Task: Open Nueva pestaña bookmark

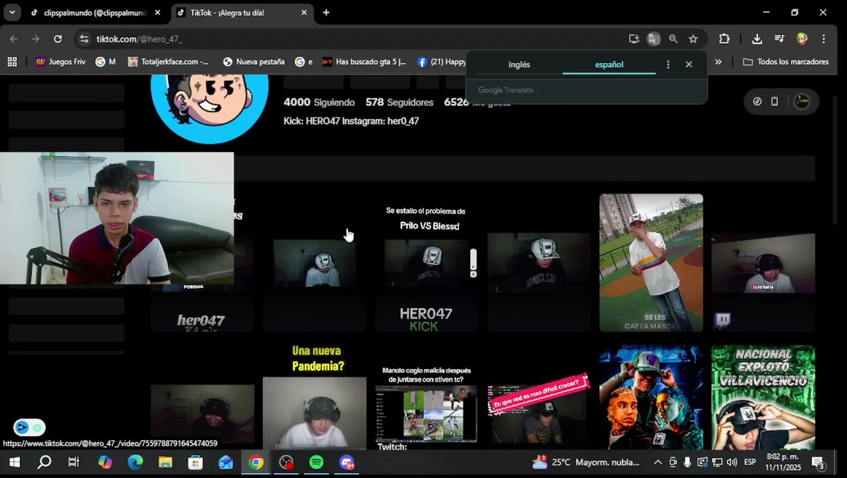Action: [x=254, y=62]
